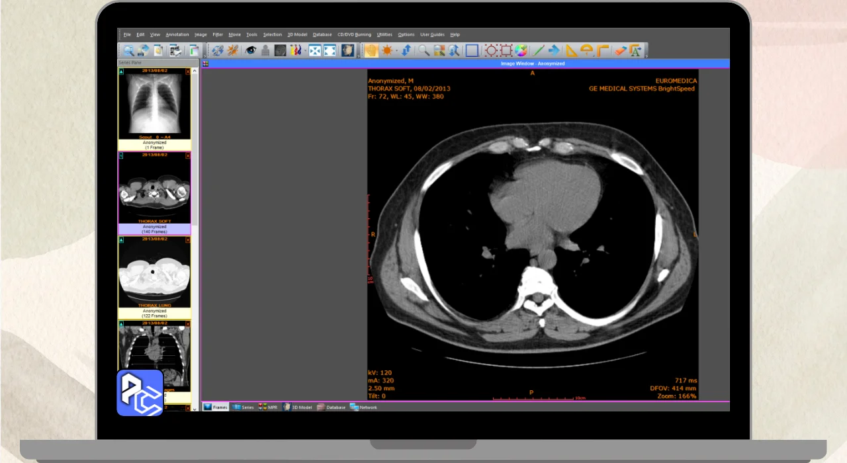Open the Annotation menu

tap(177, 34)
